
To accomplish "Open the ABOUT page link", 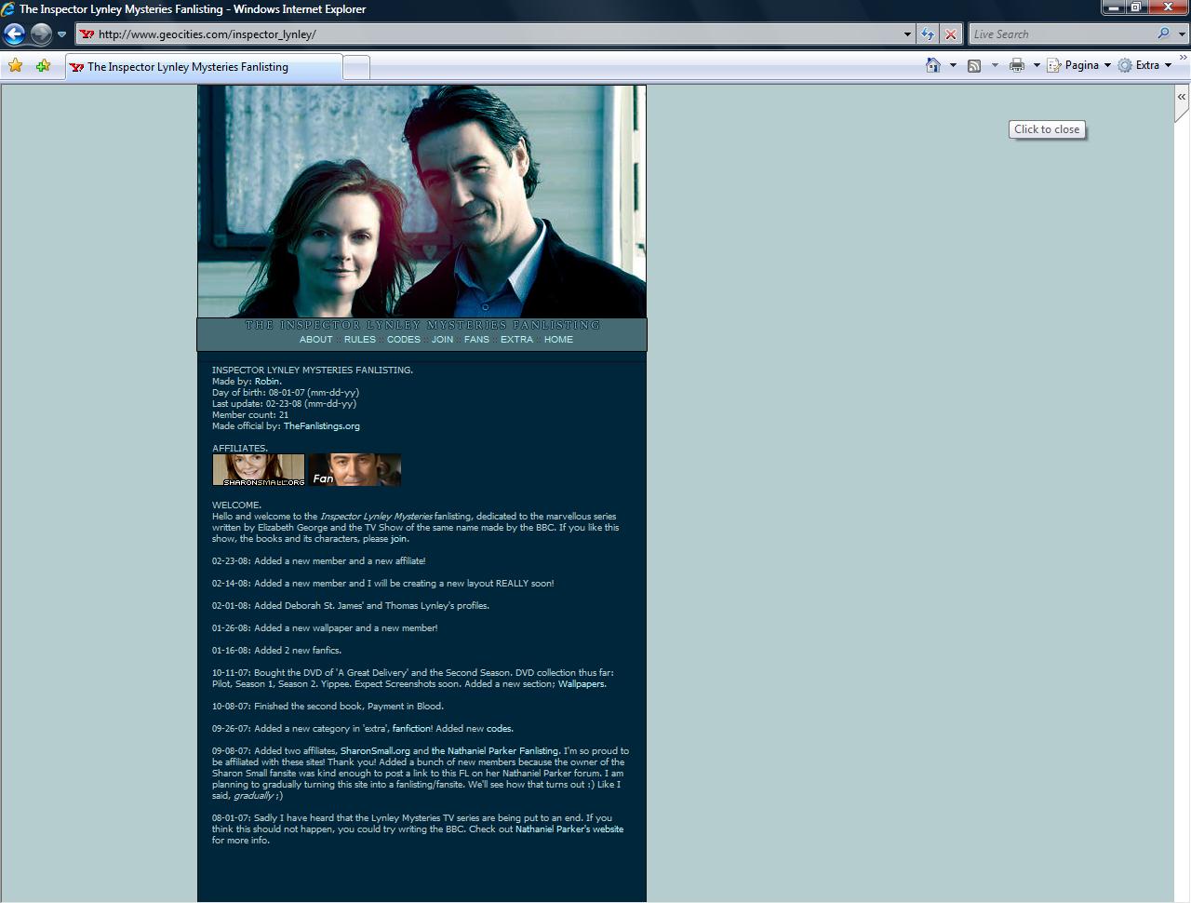I will [x=315, y=340].
